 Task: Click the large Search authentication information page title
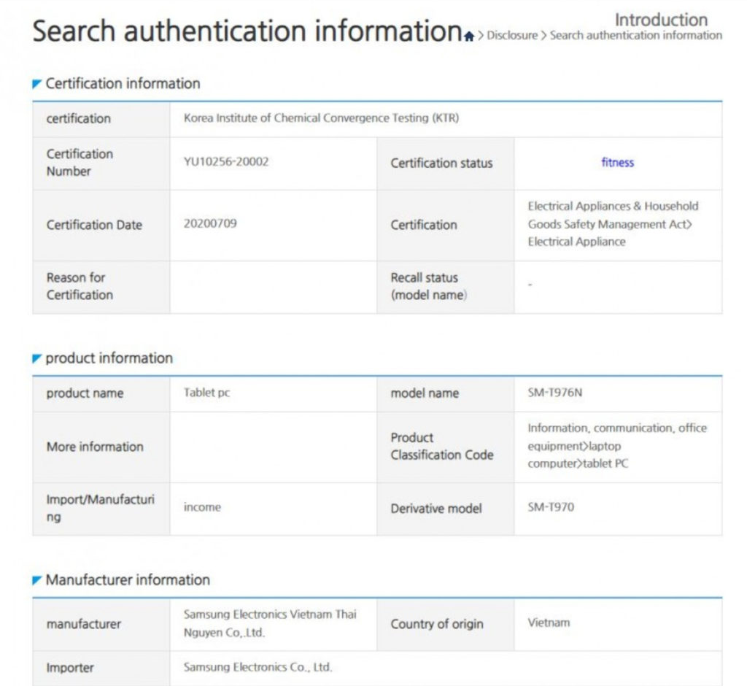tap(247, 31)
